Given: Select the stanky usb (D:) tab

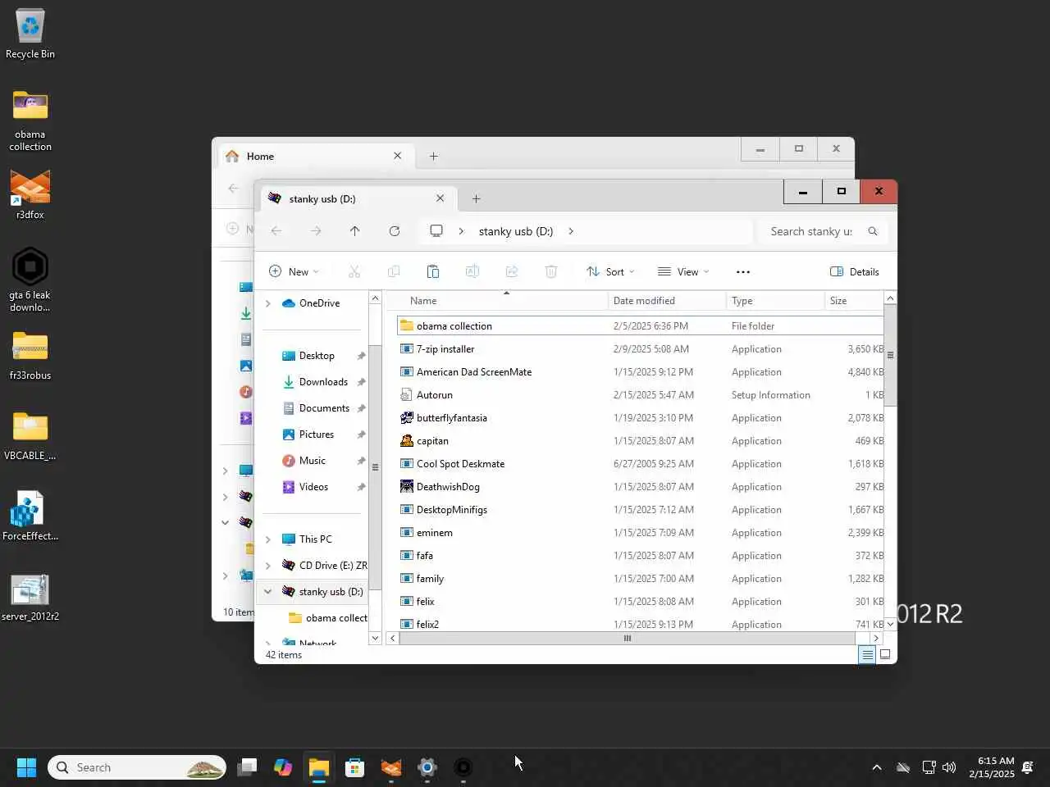Looking at the screenshot, I should click(358, 198).
